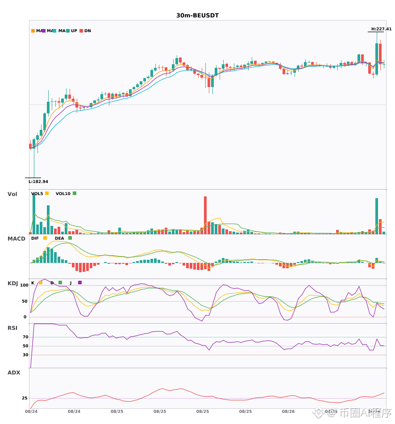Click the purple MA legend swatch

coord(44,31)
